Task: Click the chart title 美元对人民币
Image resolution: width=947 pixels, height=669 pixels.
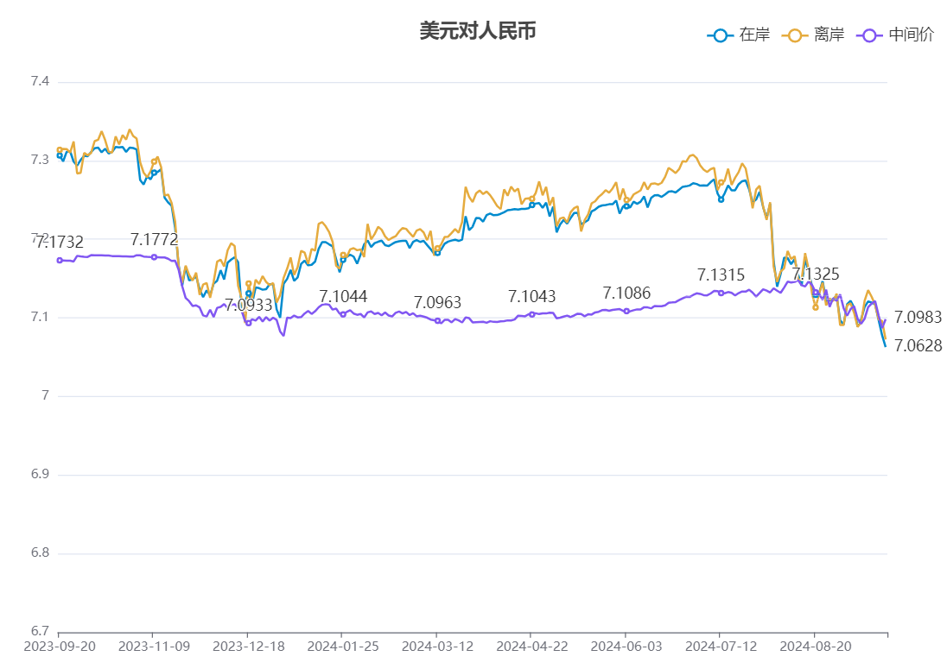Action: click(x=478, y=31)
